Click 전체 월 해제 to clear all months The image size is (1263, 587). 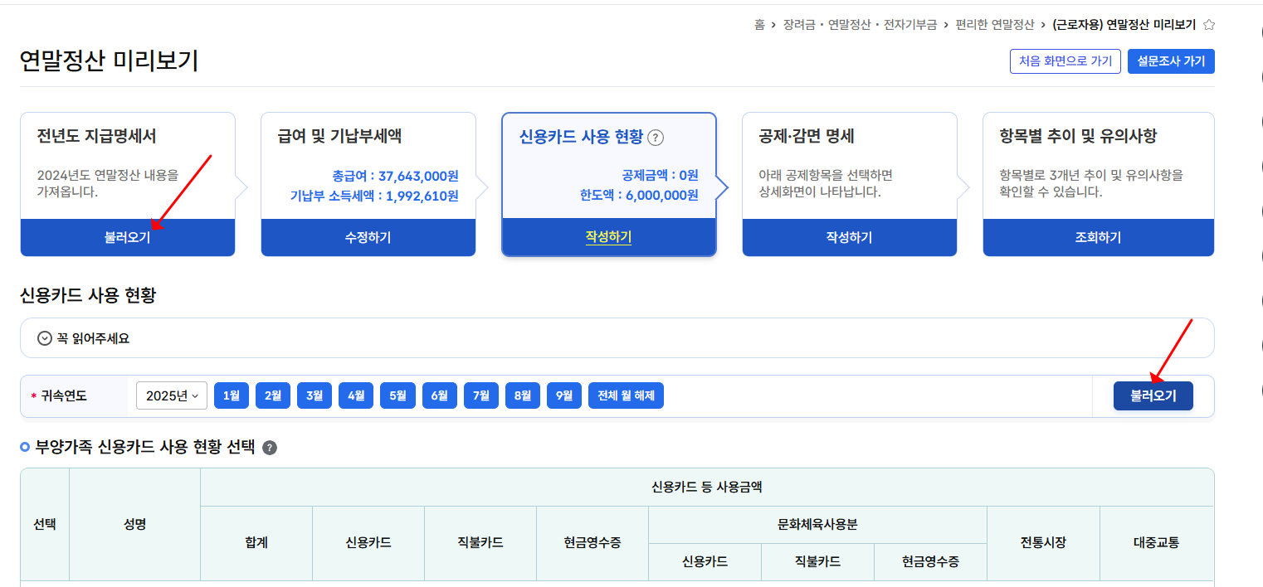[627, 395]
